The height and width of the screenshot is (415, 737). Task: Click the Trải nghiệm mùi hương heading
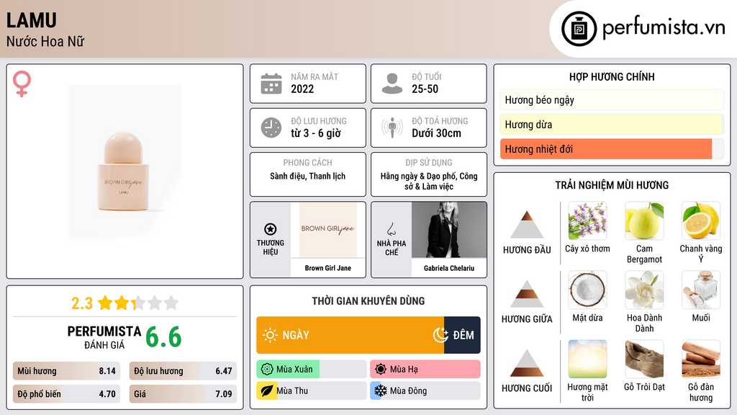click(612, 185)
